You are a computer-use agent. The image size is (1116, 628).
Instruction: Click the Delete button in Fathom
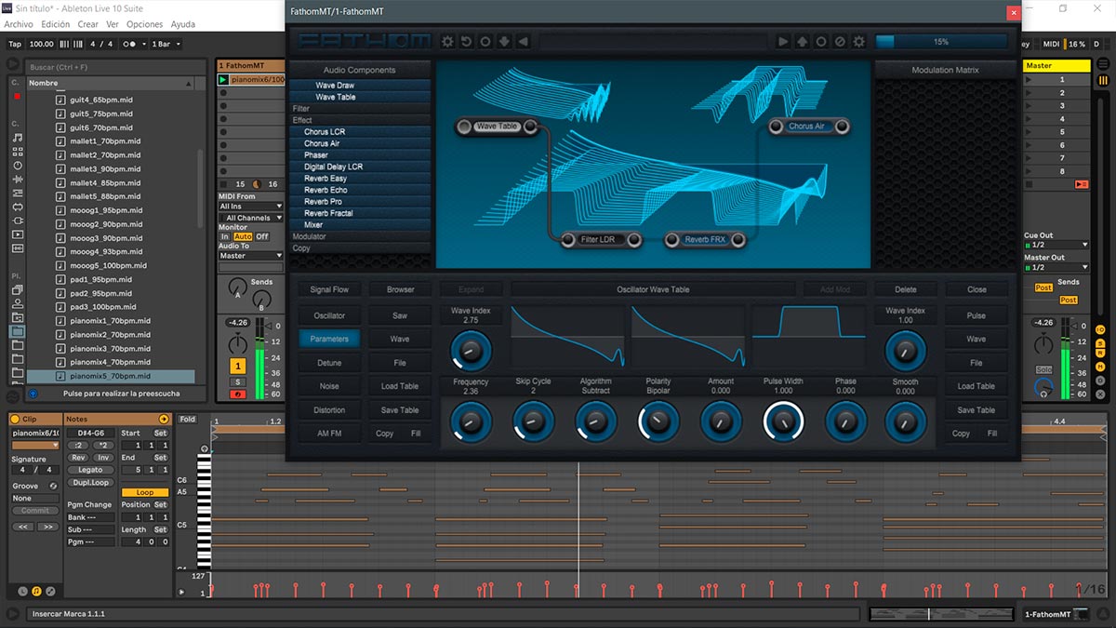pyautogui.click(x=905, y=290)
